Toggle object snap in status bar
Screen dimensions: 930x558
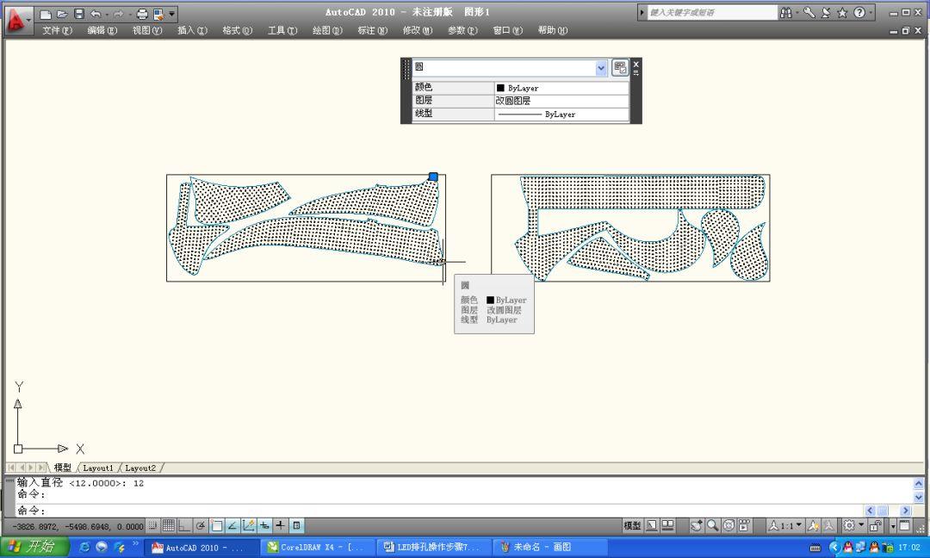point(217,525)
